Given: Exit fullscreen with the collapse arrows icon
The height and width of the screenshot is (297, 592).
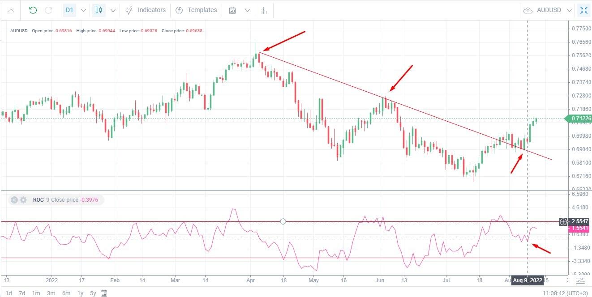Looking at the screenshot, I should [x=584, y=10].
